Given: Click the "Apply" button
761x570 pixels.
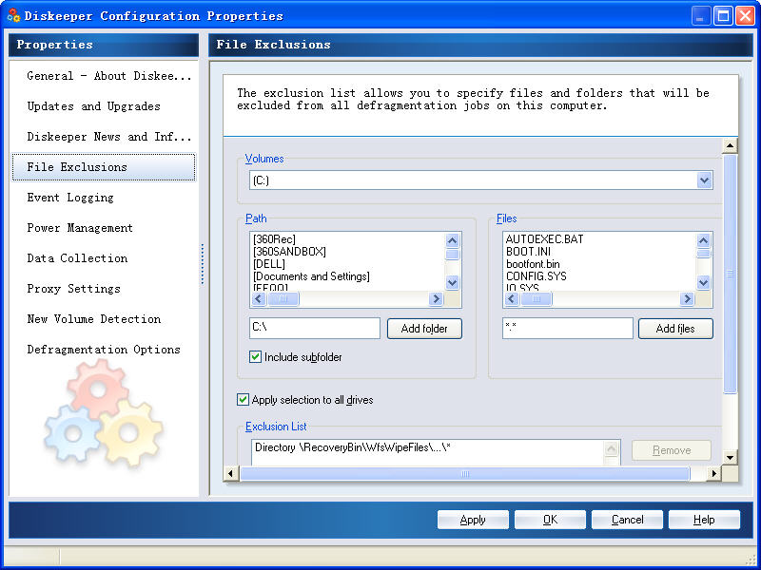Looking at the screenshot, I should click(x=473, y=519).
